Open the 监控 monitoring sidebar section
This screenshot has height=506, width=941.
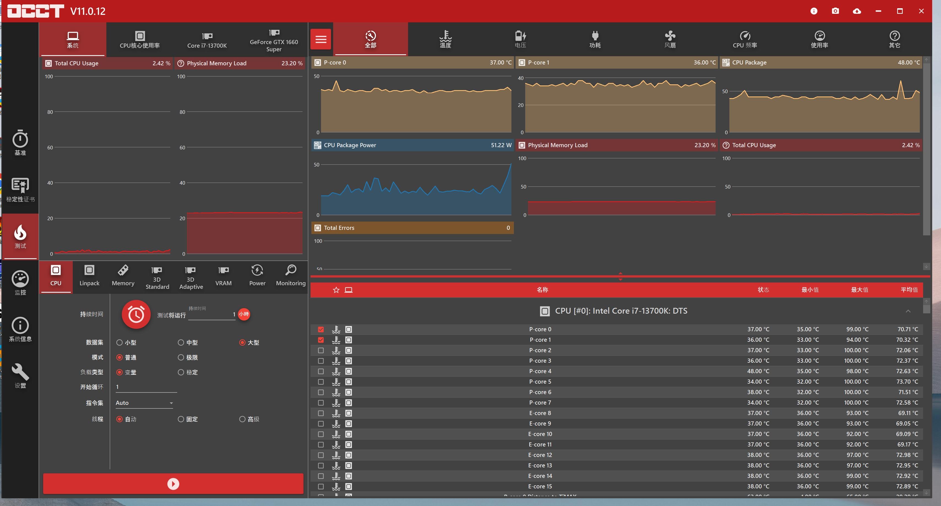click(20, 282)
